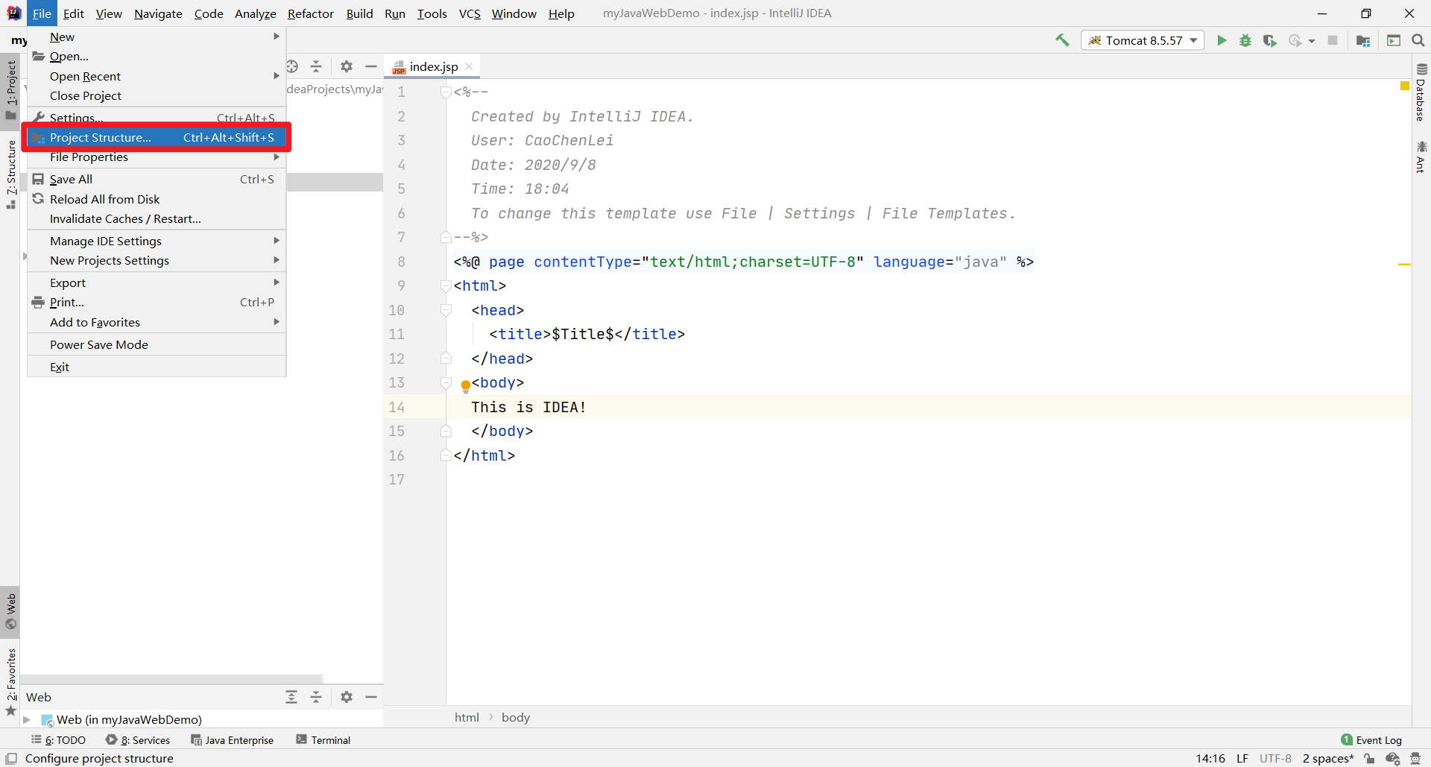Close the index.jsp tab
Screen dimensions: 1431x767
[469, 66]
